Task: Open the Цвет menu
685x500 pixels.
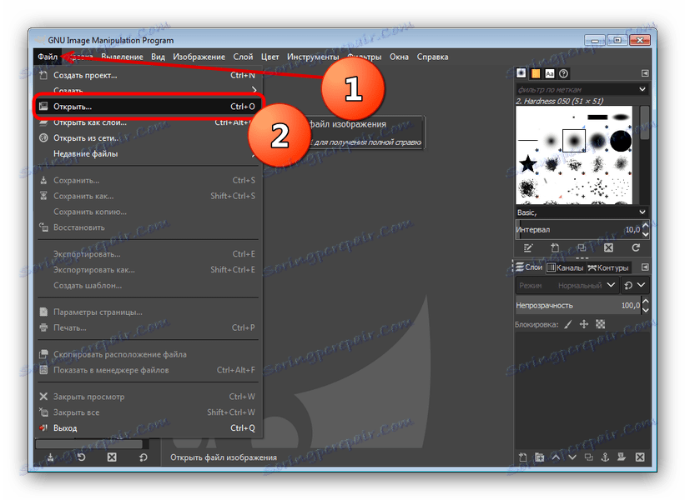Action: pos(270,57)
